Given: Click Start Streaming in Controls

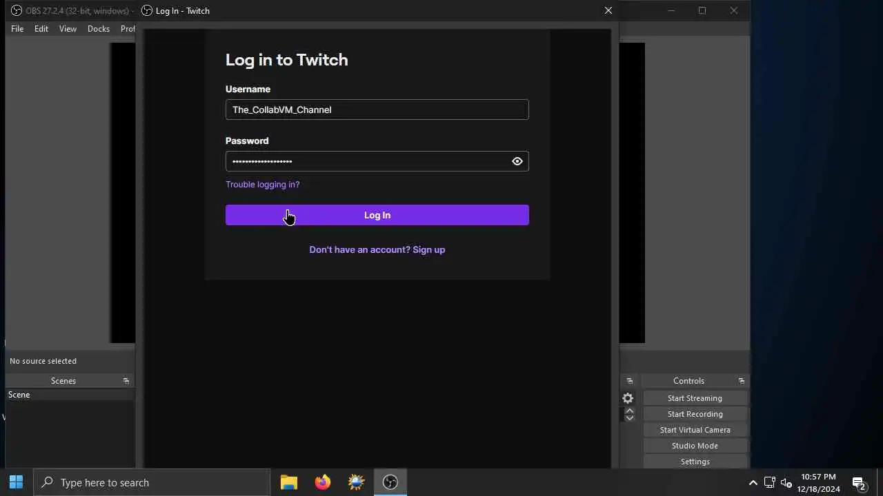Looking at the screenshot, I should tap(695, 398).
